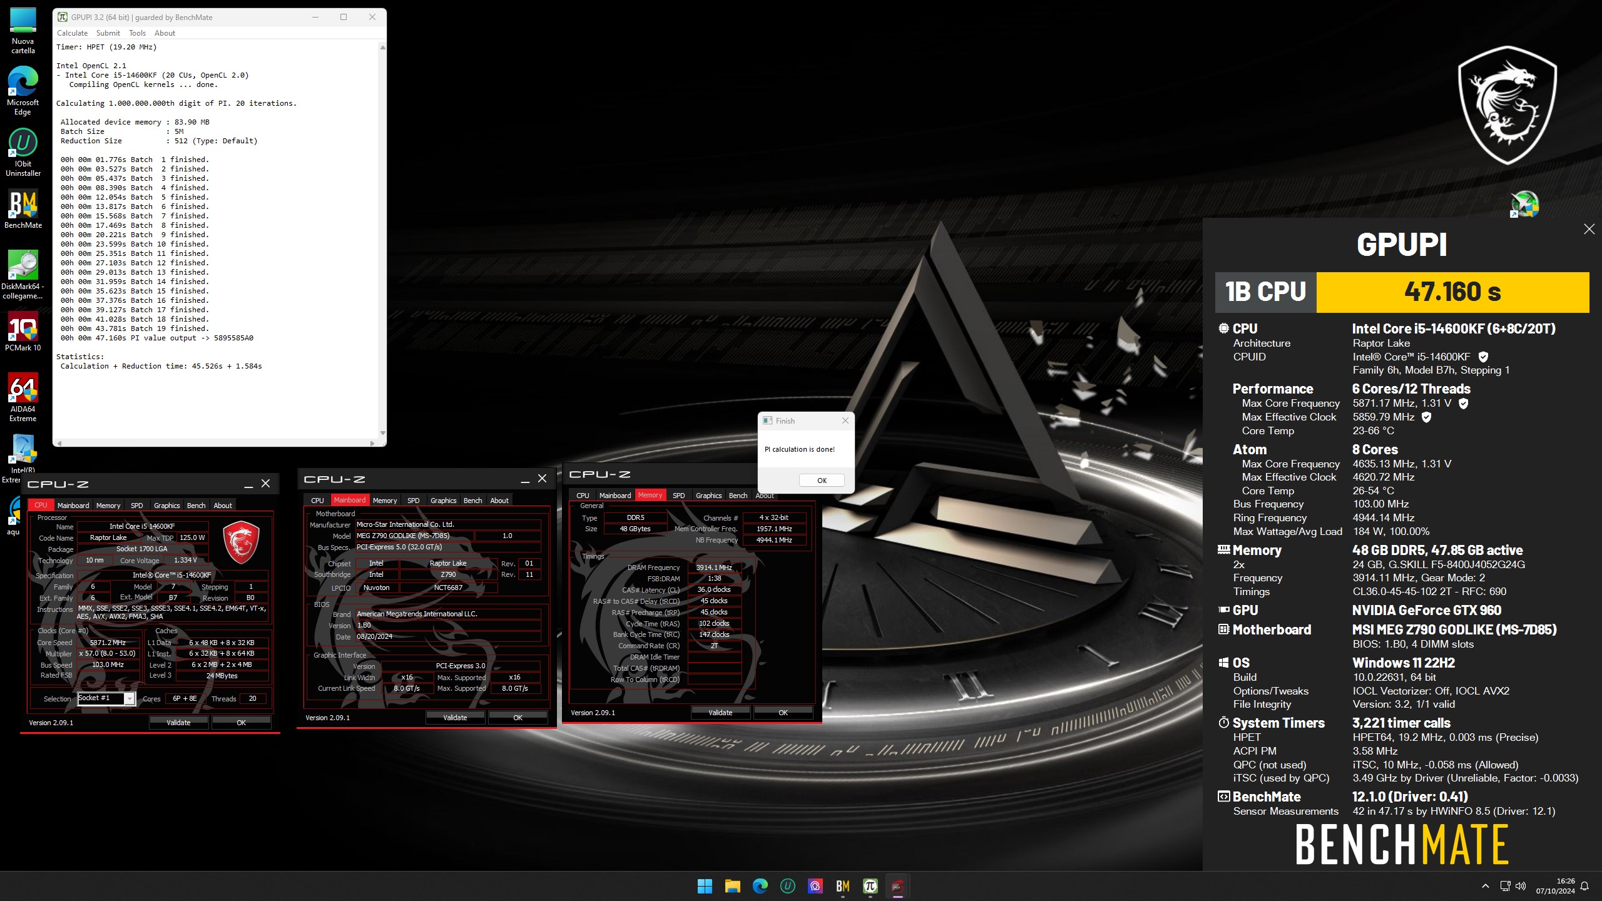Click Validate in Memory CPU-Z window

pyautogui.click(x=720, y=712)
